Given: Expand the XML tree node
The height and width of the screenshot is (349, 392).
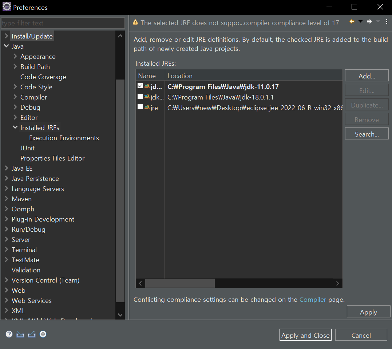Looking at the screenshot, I should (7, 311).
